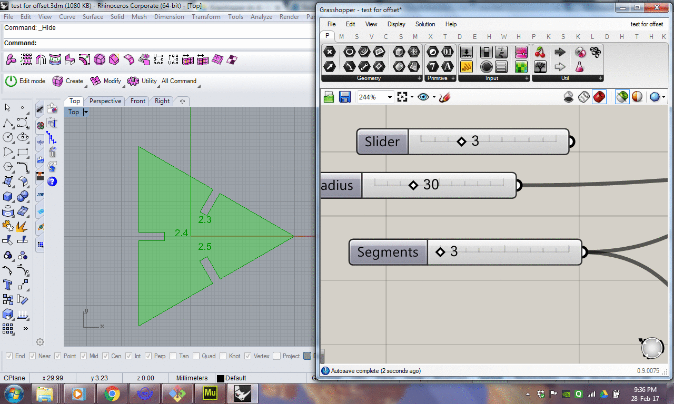Toggle the Cen osnap checkbox
This screenshot has width=674, height=404.
[x=105, y=356]
